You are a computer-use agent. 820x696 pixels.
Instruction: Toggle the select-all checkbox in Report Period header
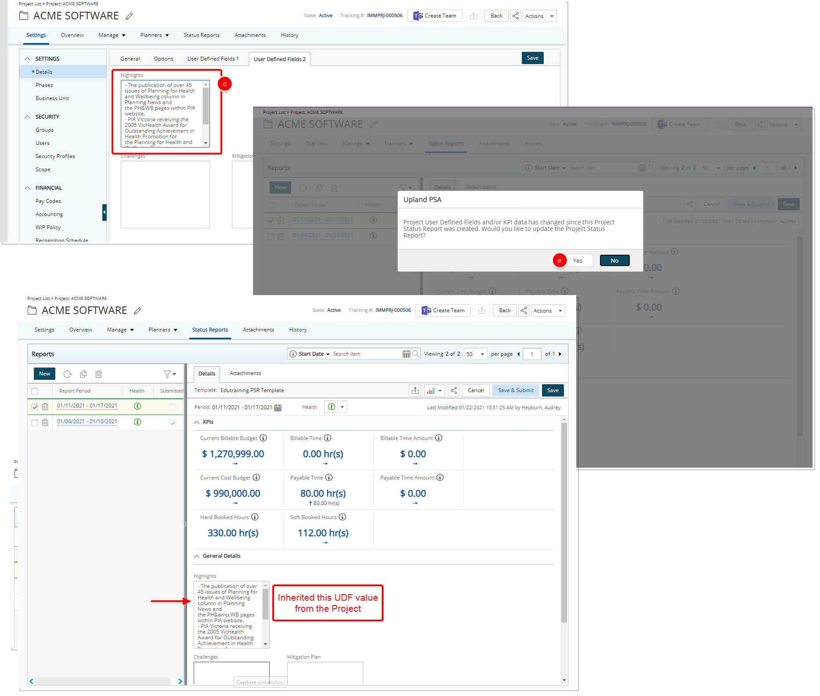pyautogui.click(x=35, y=391)
